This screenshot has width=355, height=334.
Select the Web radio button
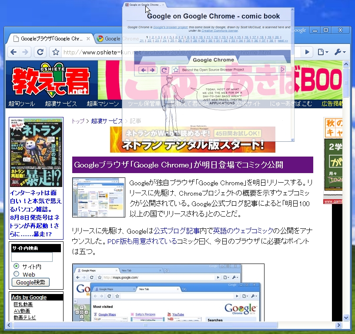16,274
